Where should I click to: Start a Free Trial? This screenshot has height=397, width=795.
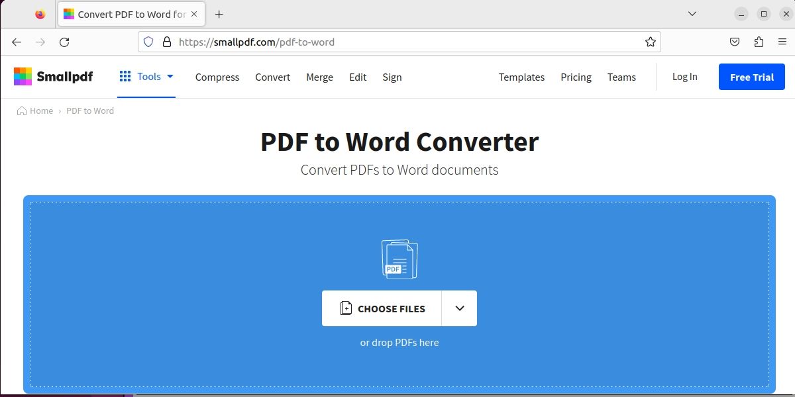click(x=751, y=77)
